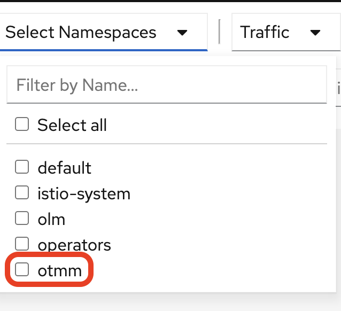
Task: Click the caret arrow beside Select Namespaces
Action: (x=182, y=33)
